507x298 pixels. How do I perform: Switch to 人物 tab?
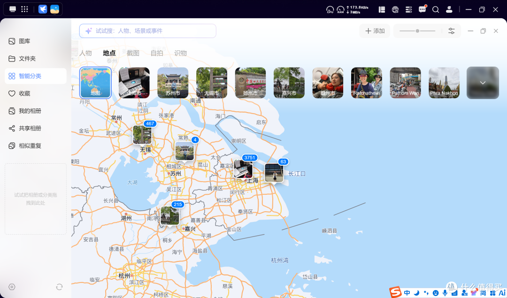click(x=86, y=53)
